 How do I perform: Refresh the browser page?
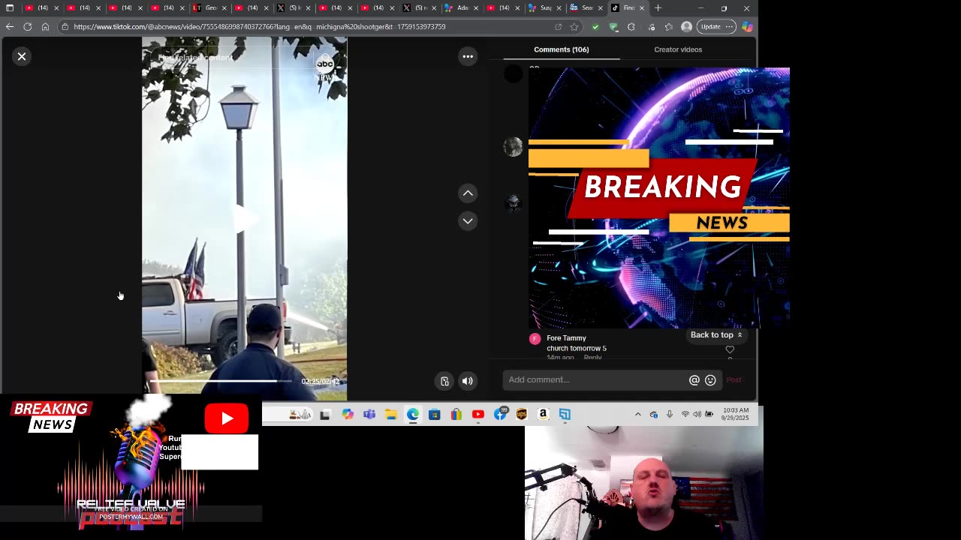(28, 26)
